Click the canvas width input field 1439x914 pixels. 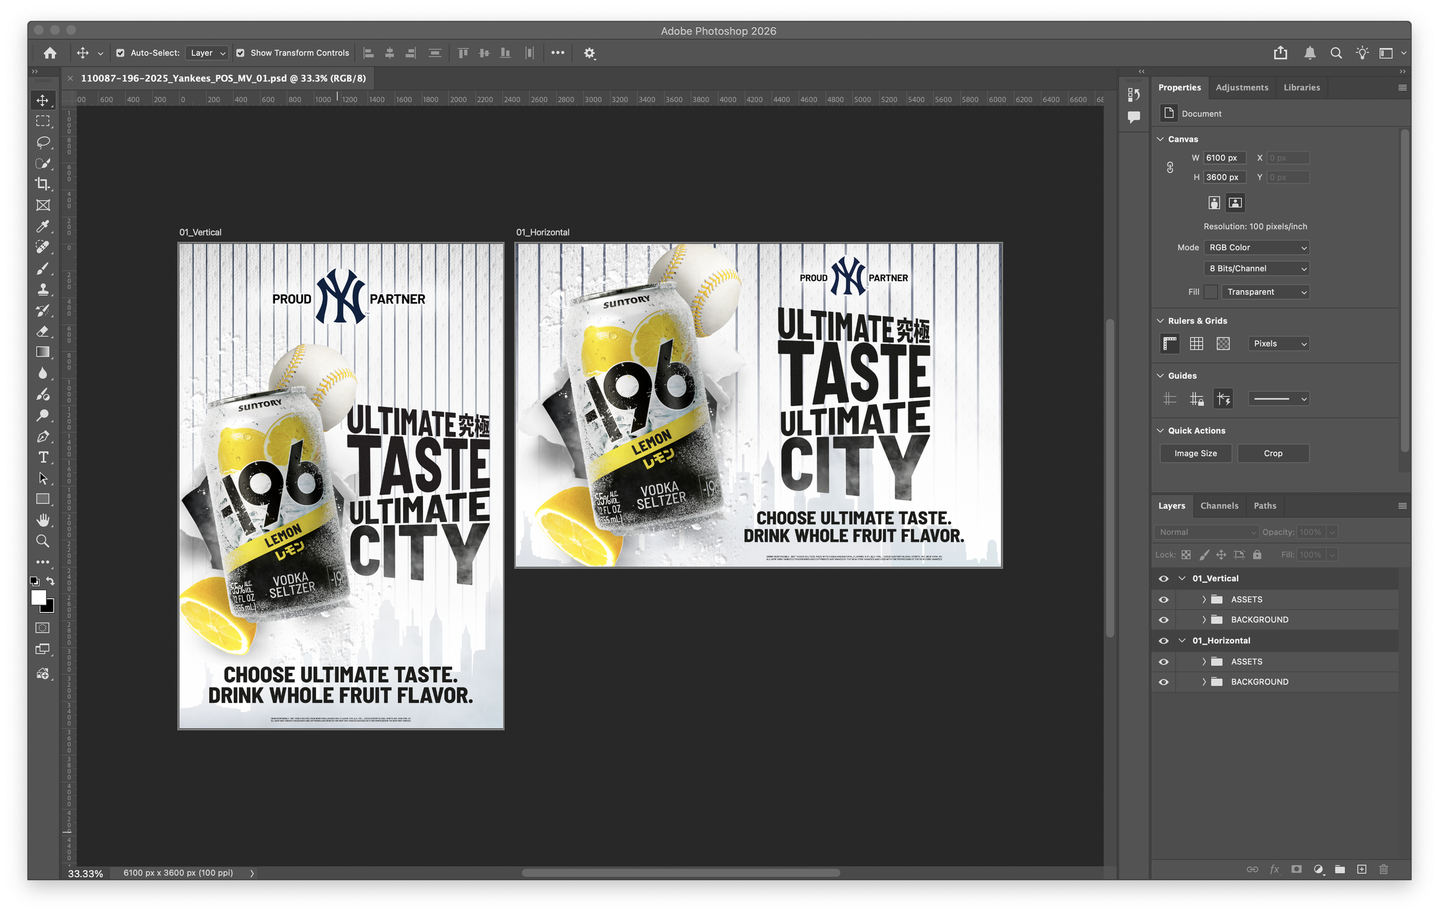pyautogui.click(x=1223, y=158)
